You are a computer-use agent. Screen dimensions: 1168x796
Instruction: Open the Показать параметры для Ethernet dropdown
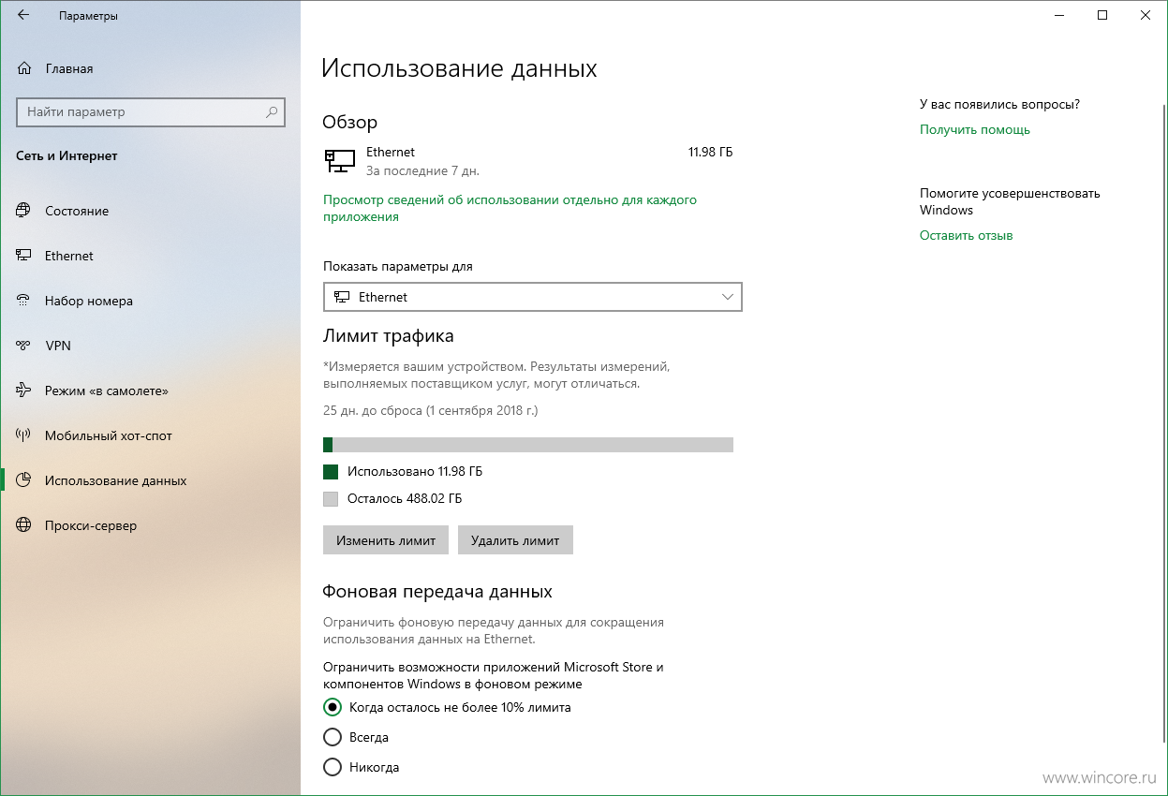coord(532,297)
